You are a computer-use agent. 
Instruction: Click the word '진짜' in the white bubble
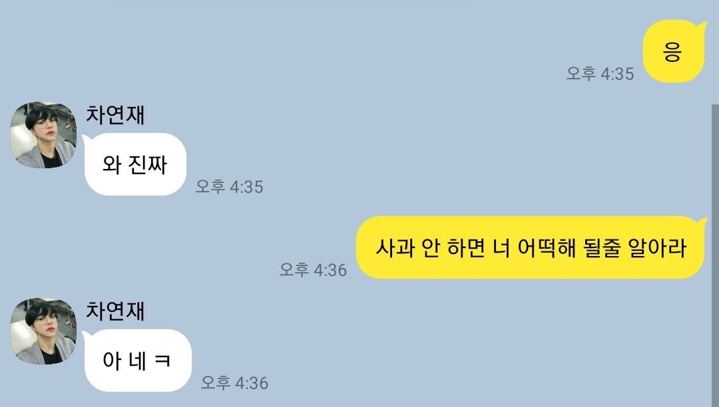tap(148, 164)
